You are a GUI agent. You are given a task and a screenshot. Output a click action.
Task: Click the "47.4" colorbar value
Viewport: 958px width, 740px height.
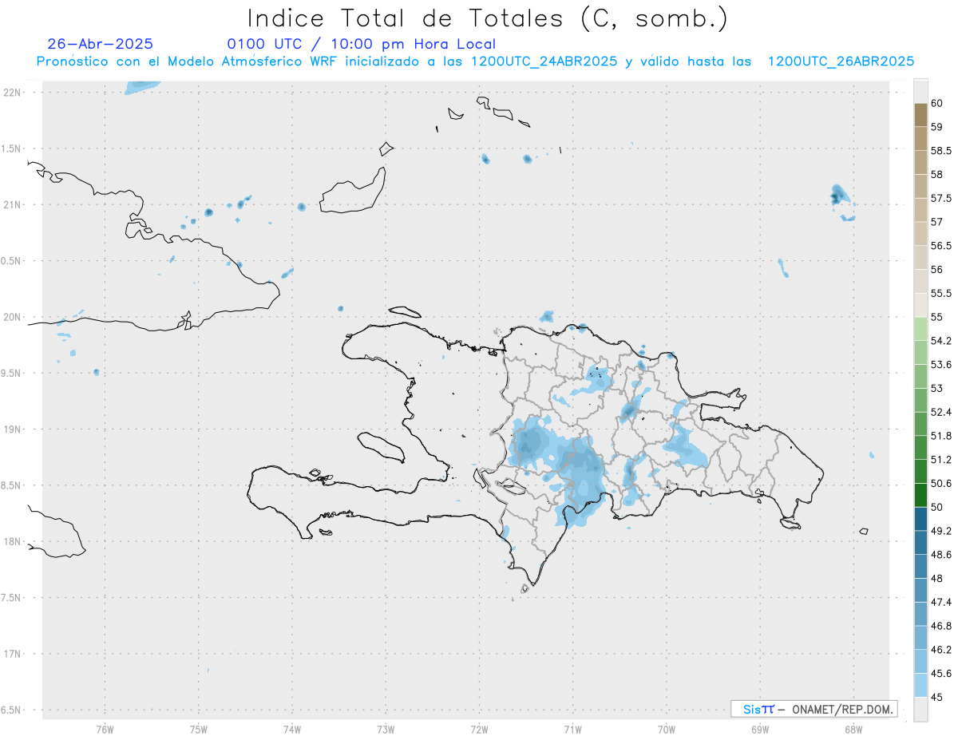pyautogui.click(x=941, y=602)
